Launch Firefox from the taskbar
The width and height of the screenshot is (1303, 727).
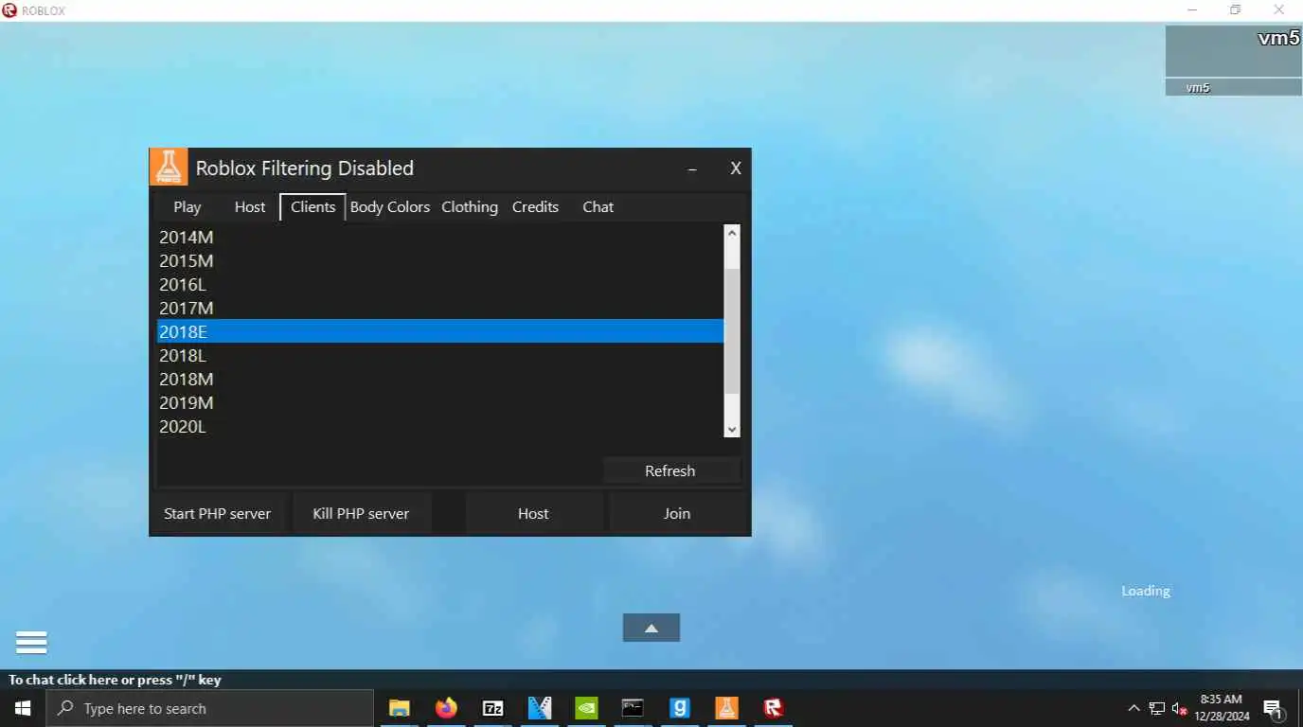pos(446,708)
